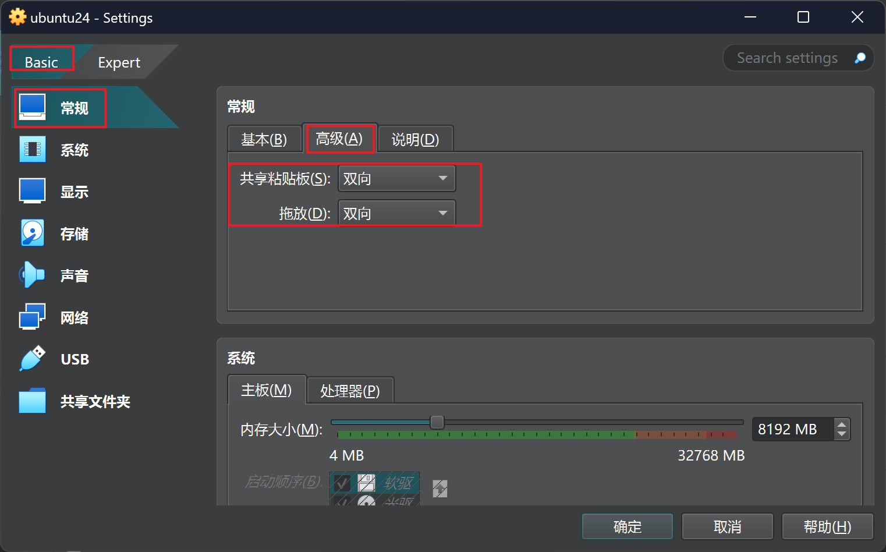Switch to the 处理器(P) processor tab
The height and width of the screenshot is (552, 886).
[350, 391]
